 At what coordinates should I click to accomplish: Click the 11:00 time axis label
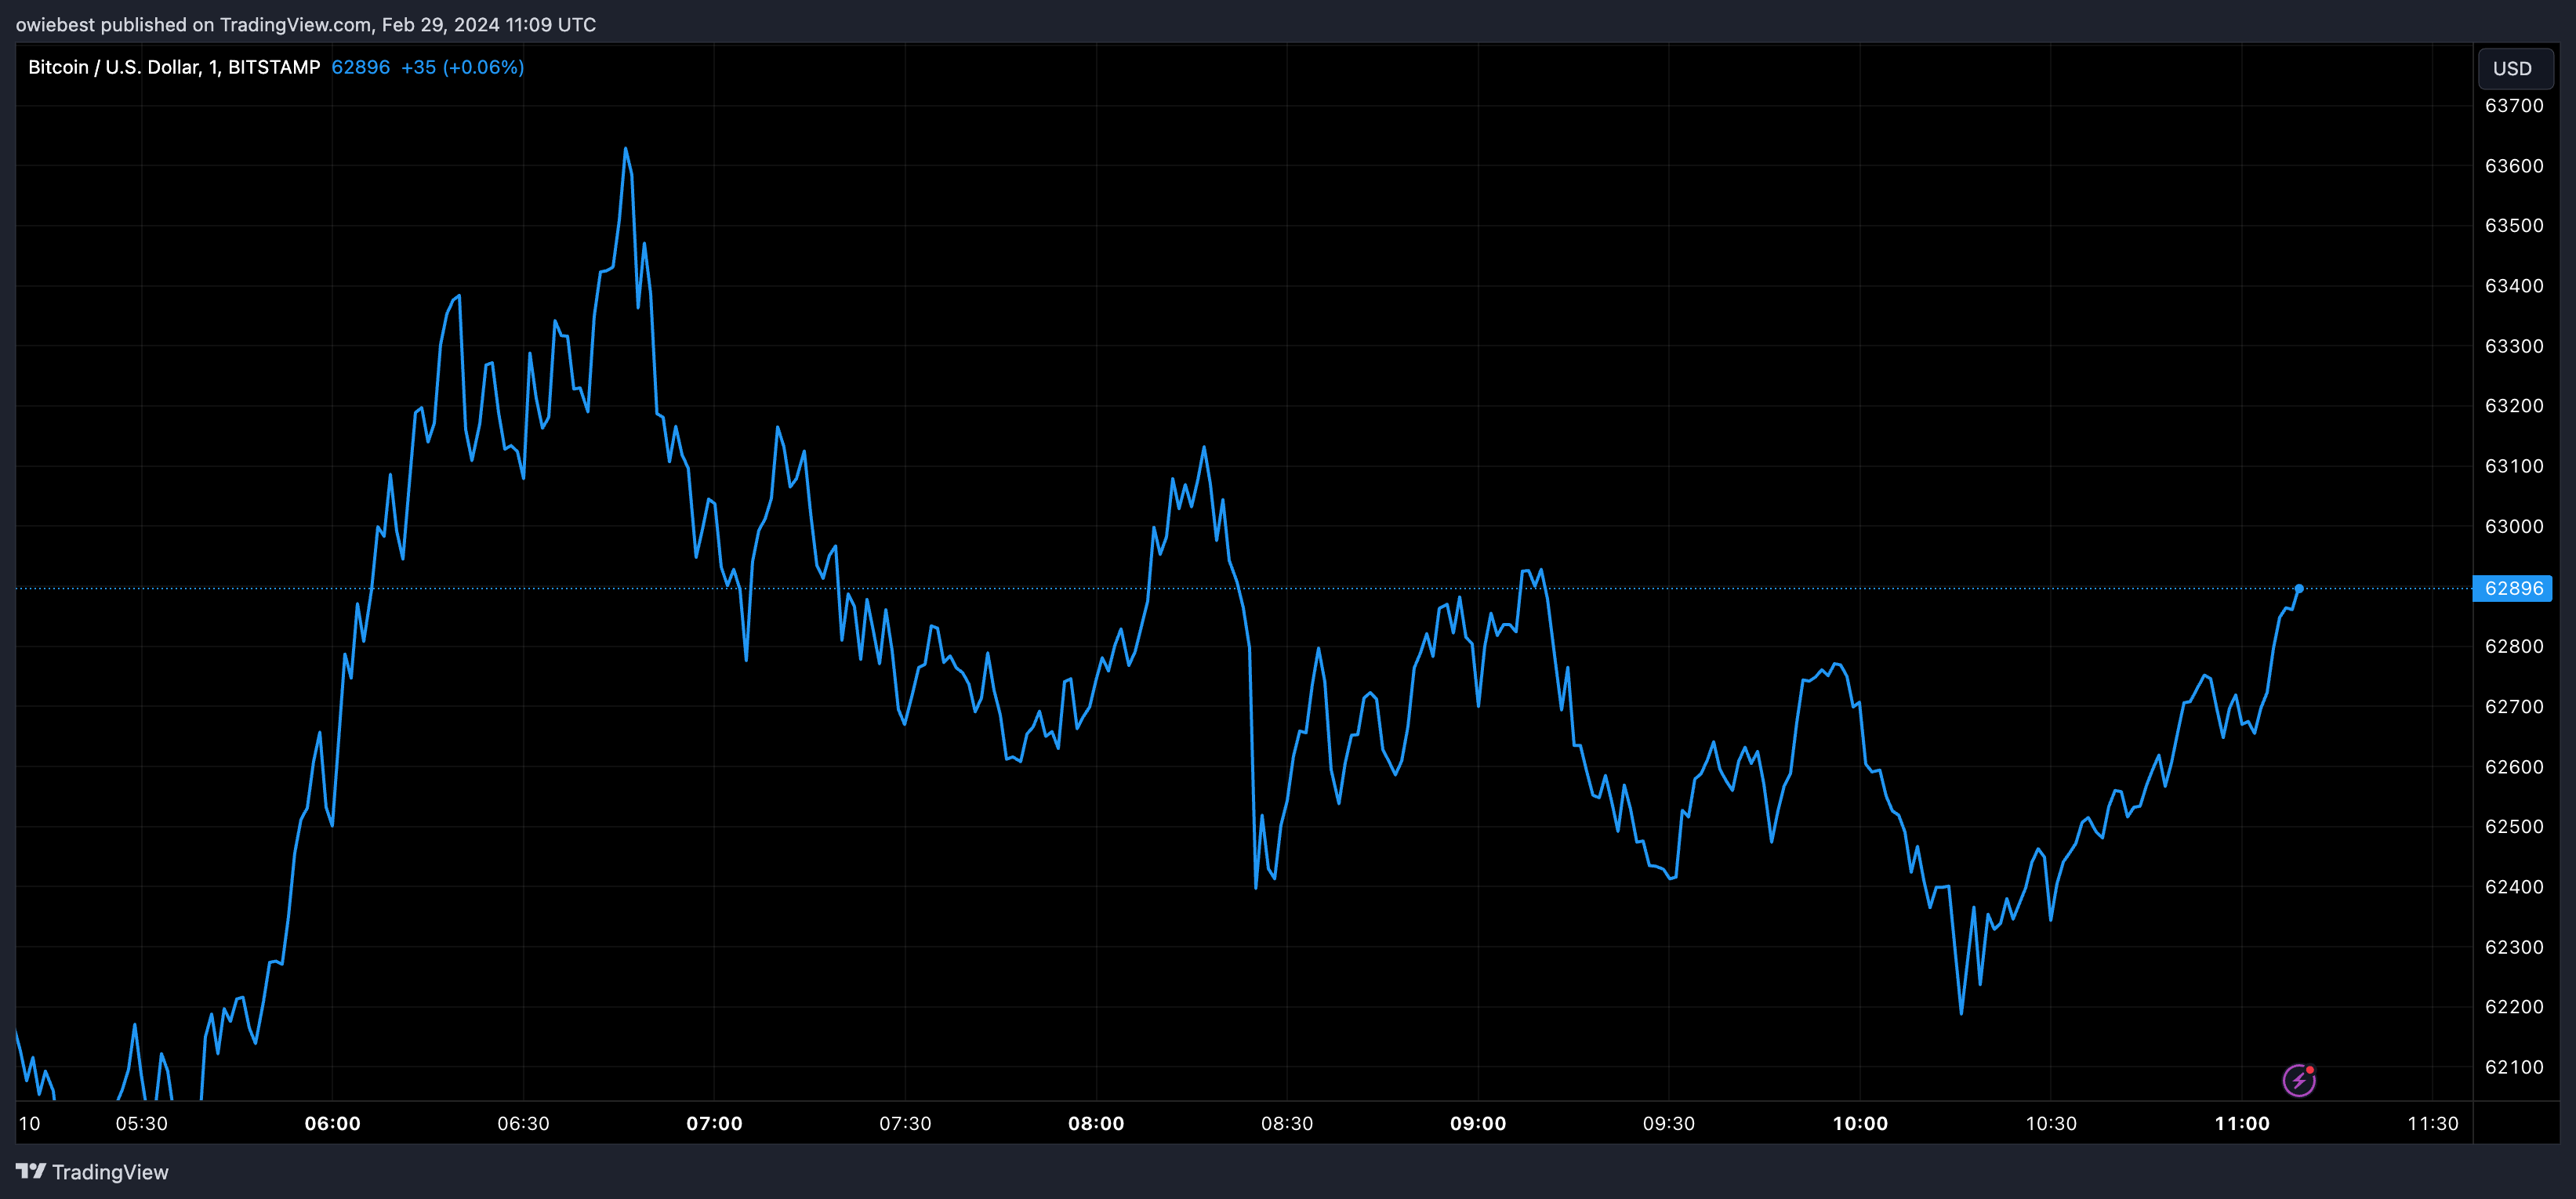tap(2242, 1123)
